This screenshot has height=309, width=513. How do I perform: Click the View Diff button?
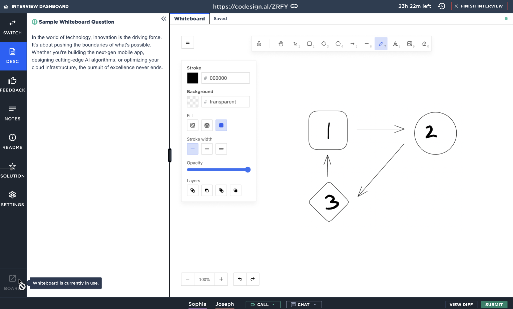pos(461,305)
